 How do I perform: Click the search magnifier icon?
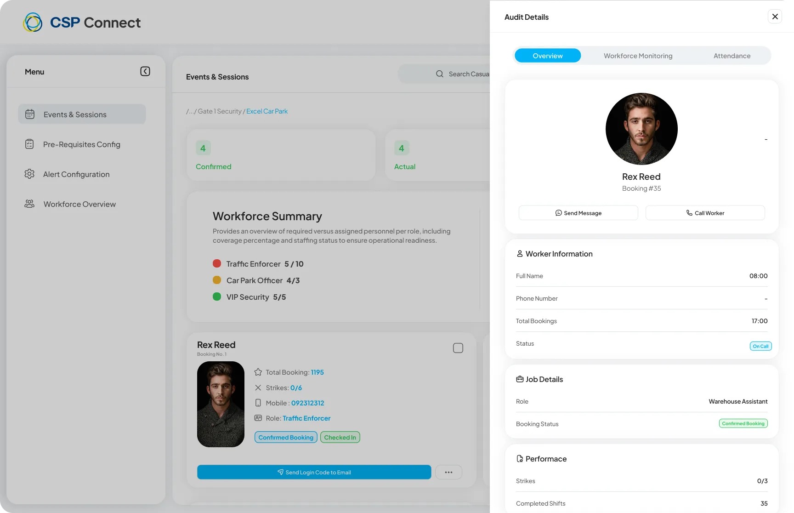440,74
